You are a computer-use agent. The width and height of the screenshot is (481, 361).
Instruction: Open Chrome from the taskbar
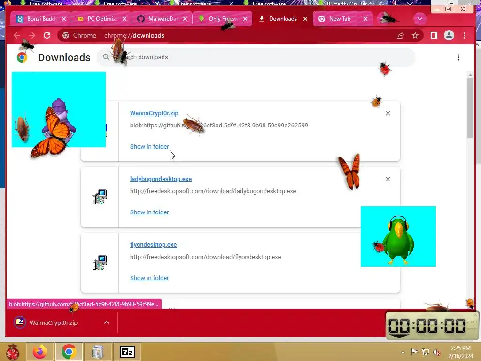[69, 352]
